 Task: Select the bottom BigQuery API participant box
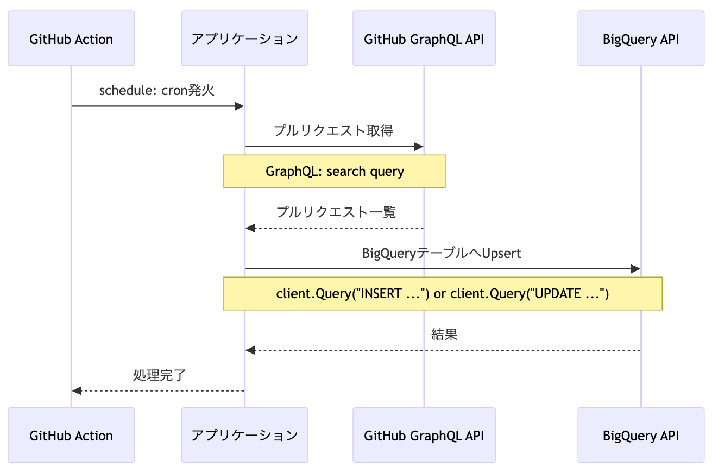(x=641, y=435)
